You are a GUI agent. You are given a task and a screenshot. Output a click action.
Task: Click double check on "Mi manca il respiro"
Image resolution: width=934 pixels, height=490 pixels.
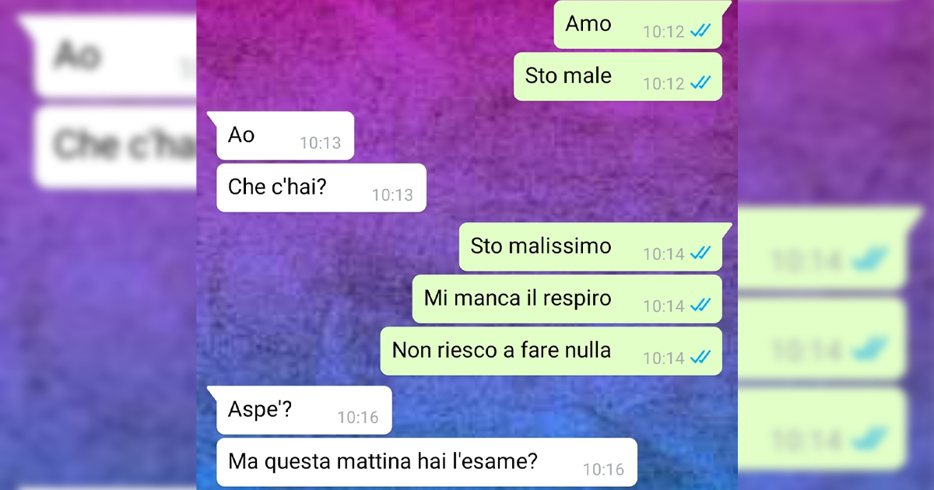point(700,306)
